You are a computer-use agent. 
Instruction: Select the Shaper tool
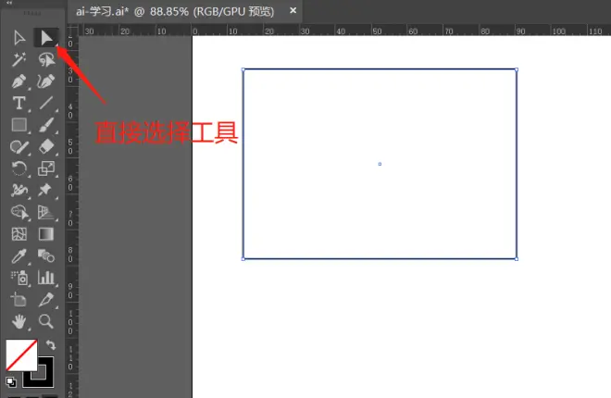[x=19, y=147]
